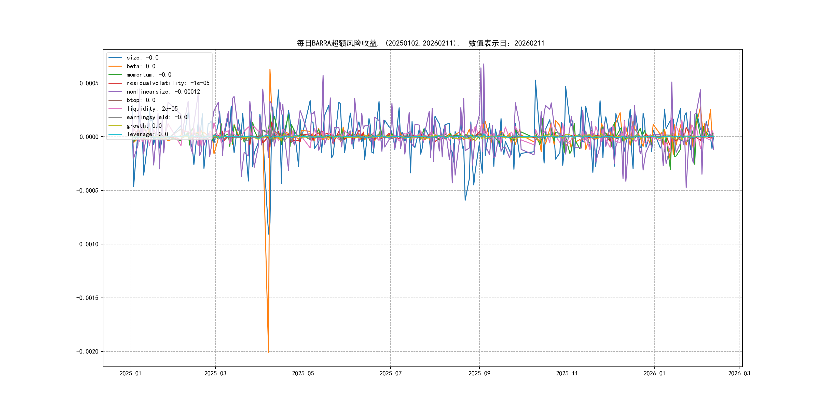Click the blue size legend line
Image resolution: width=825 pixels, height=412 pixels.
click(115, 57)
